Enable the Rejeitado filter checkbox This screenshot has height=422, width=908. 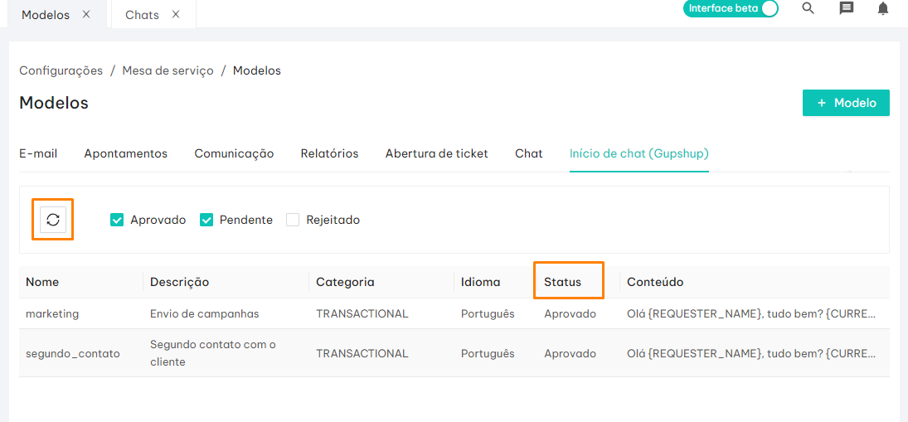293,220
